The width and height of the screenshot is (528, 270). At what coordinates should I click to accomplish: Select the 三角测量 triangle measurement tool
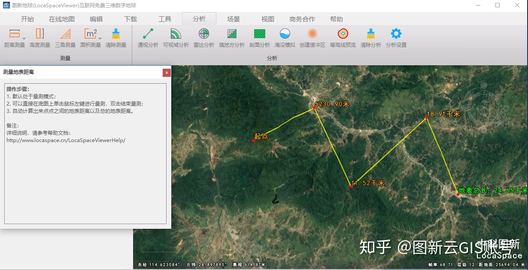pos(65,38)
